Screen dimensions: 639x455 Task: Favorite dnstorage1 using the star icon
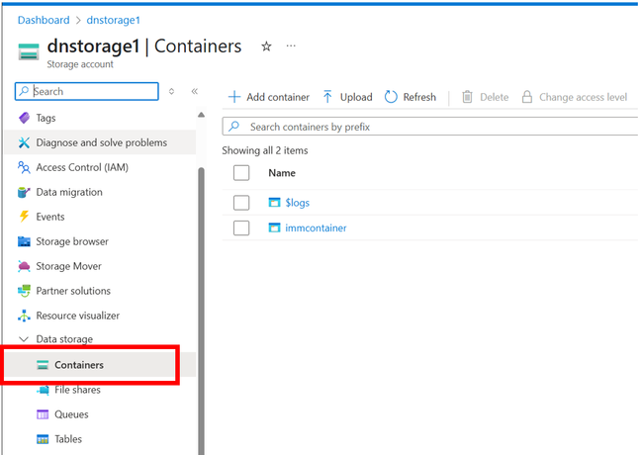(266, 46)
